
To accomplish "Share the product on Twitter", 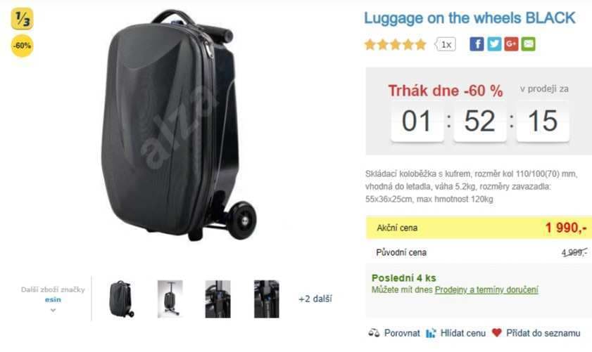I will click(494, 44).
